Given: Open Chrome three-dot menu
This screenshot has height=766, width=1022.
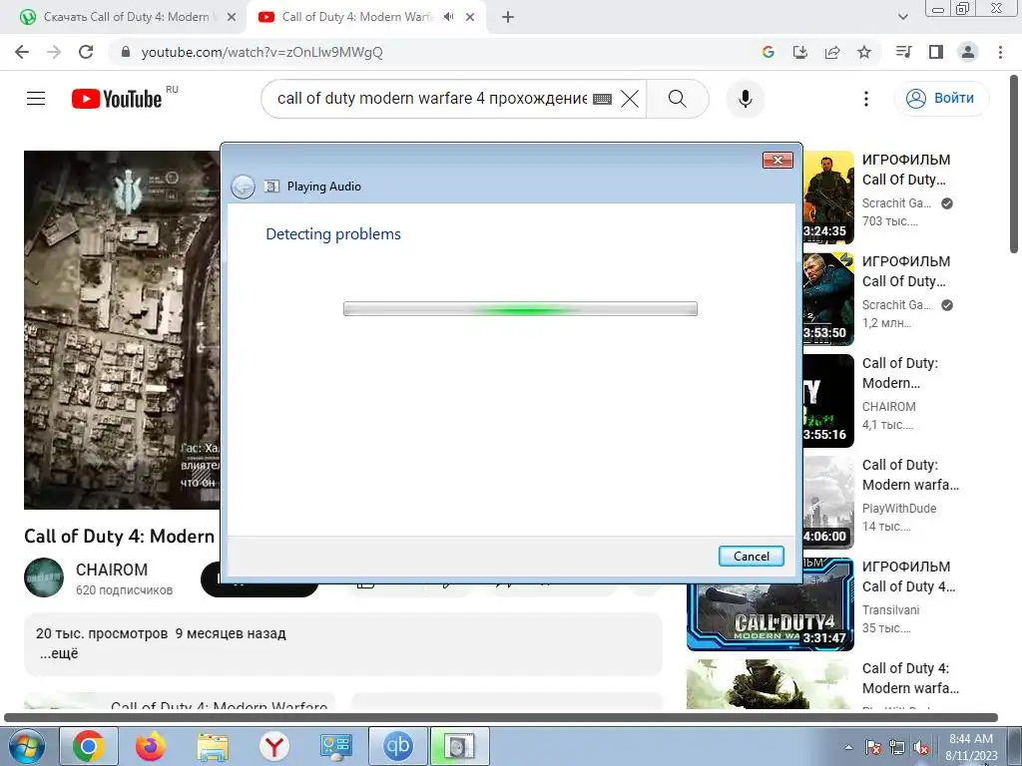Looking at the screenshot, I should coord(1000,52).
